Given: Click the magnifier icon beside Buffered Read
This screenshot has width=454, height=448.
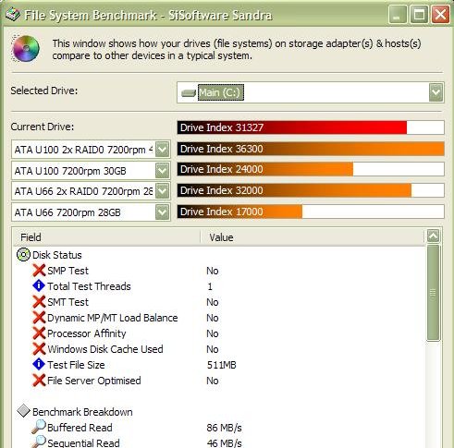Looking at the screenshot, I should [39, 427].
